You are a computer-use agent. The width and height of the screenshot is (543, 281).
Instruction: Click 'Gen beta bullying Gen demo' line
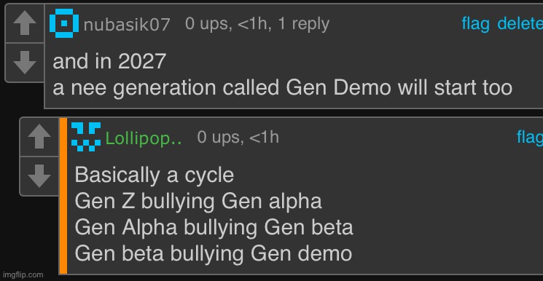[x=214, y=253]
